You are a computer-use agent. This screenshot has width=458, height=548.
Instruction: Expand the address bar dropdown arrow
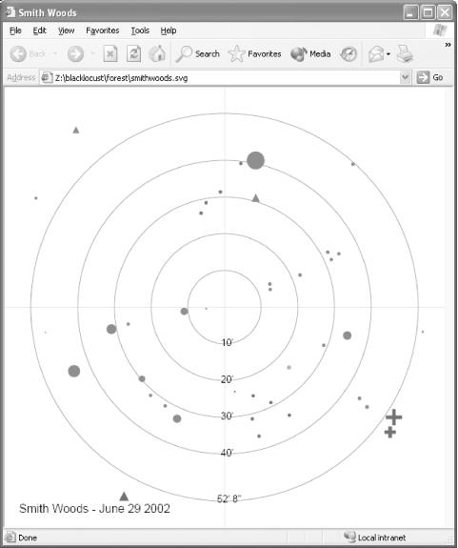pos(405,77)
